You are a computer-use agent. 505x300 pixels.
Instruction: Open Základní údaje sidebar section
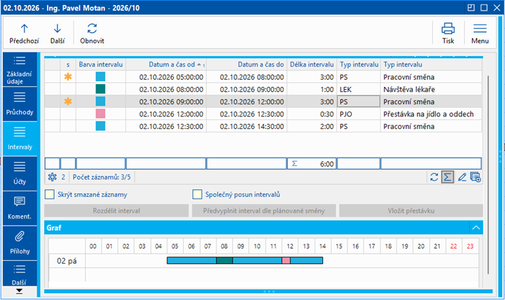[20, 69]
